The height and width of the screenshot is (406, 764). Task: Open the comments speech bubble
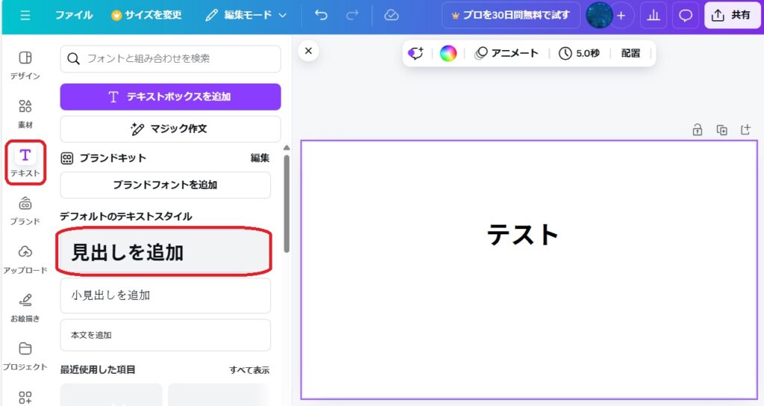point(685,16)
